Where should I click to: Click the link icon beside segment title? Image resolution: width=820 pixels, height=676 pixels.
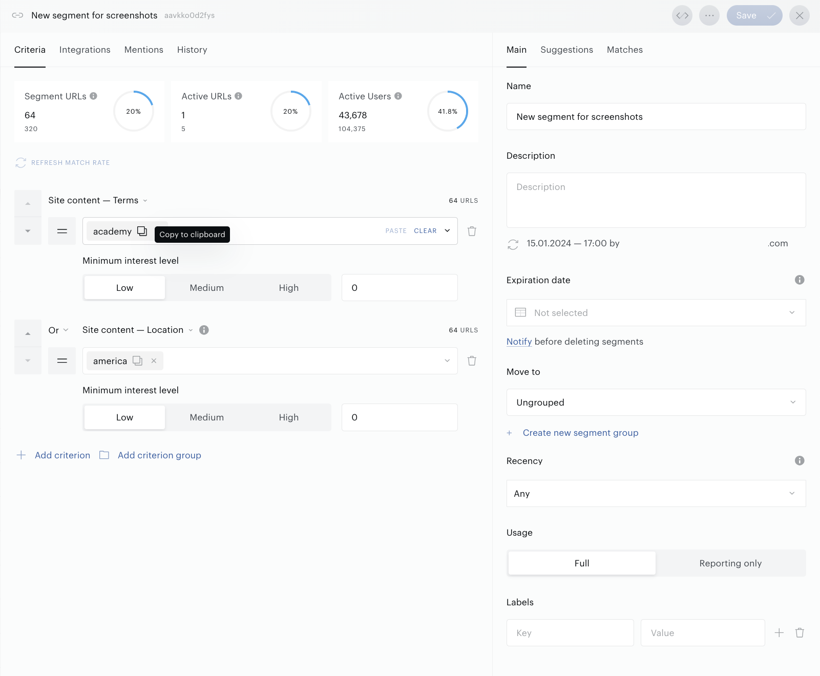[x=17, y=15]
